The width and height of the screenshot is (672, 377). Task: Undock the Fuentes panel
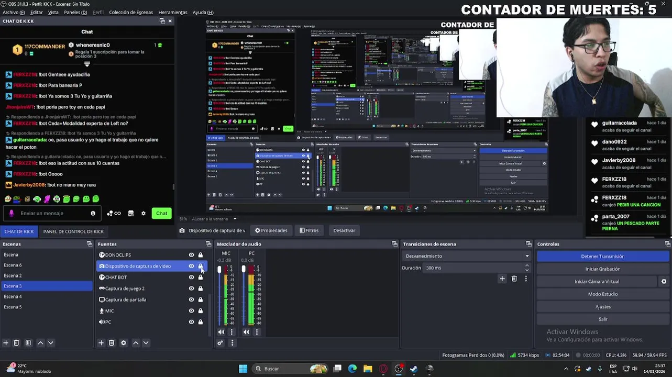point(208,244)
